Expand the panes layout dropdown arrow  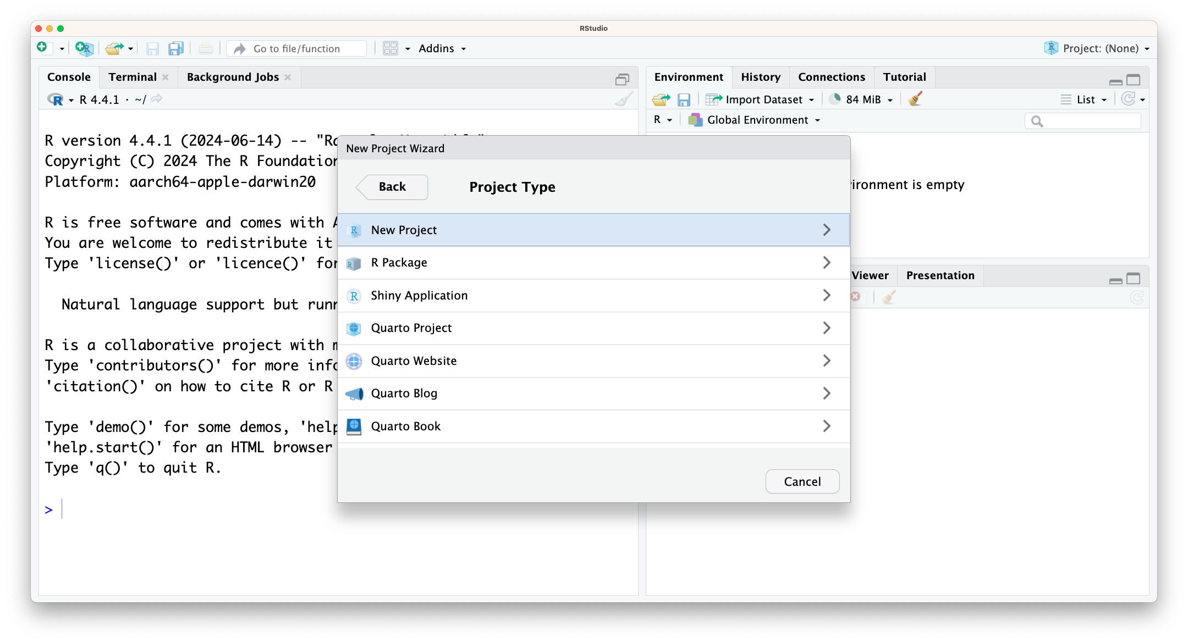408,49
